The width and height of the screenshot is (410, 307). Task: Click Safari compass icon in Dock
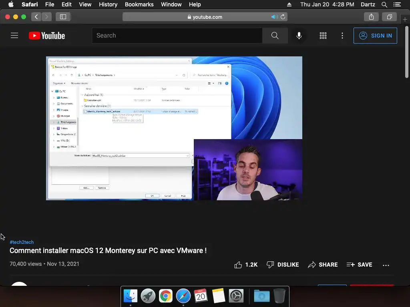[183, 296]
